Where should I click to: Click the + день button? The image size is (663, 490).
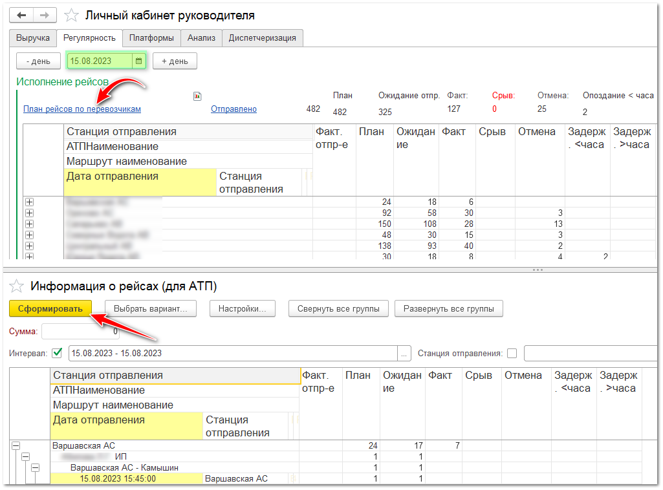coord(175,61)
